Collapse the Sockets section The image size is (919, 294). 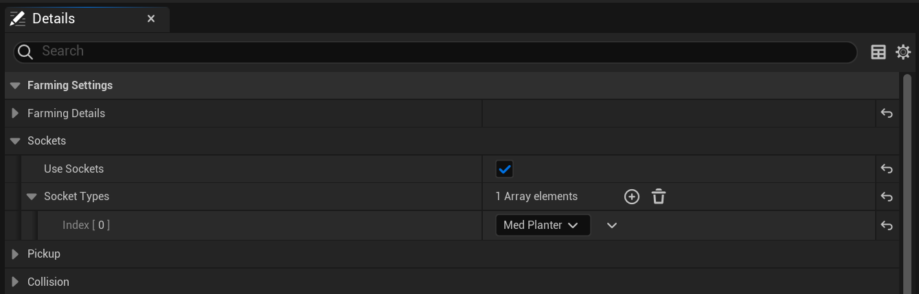tap(15, 141)
